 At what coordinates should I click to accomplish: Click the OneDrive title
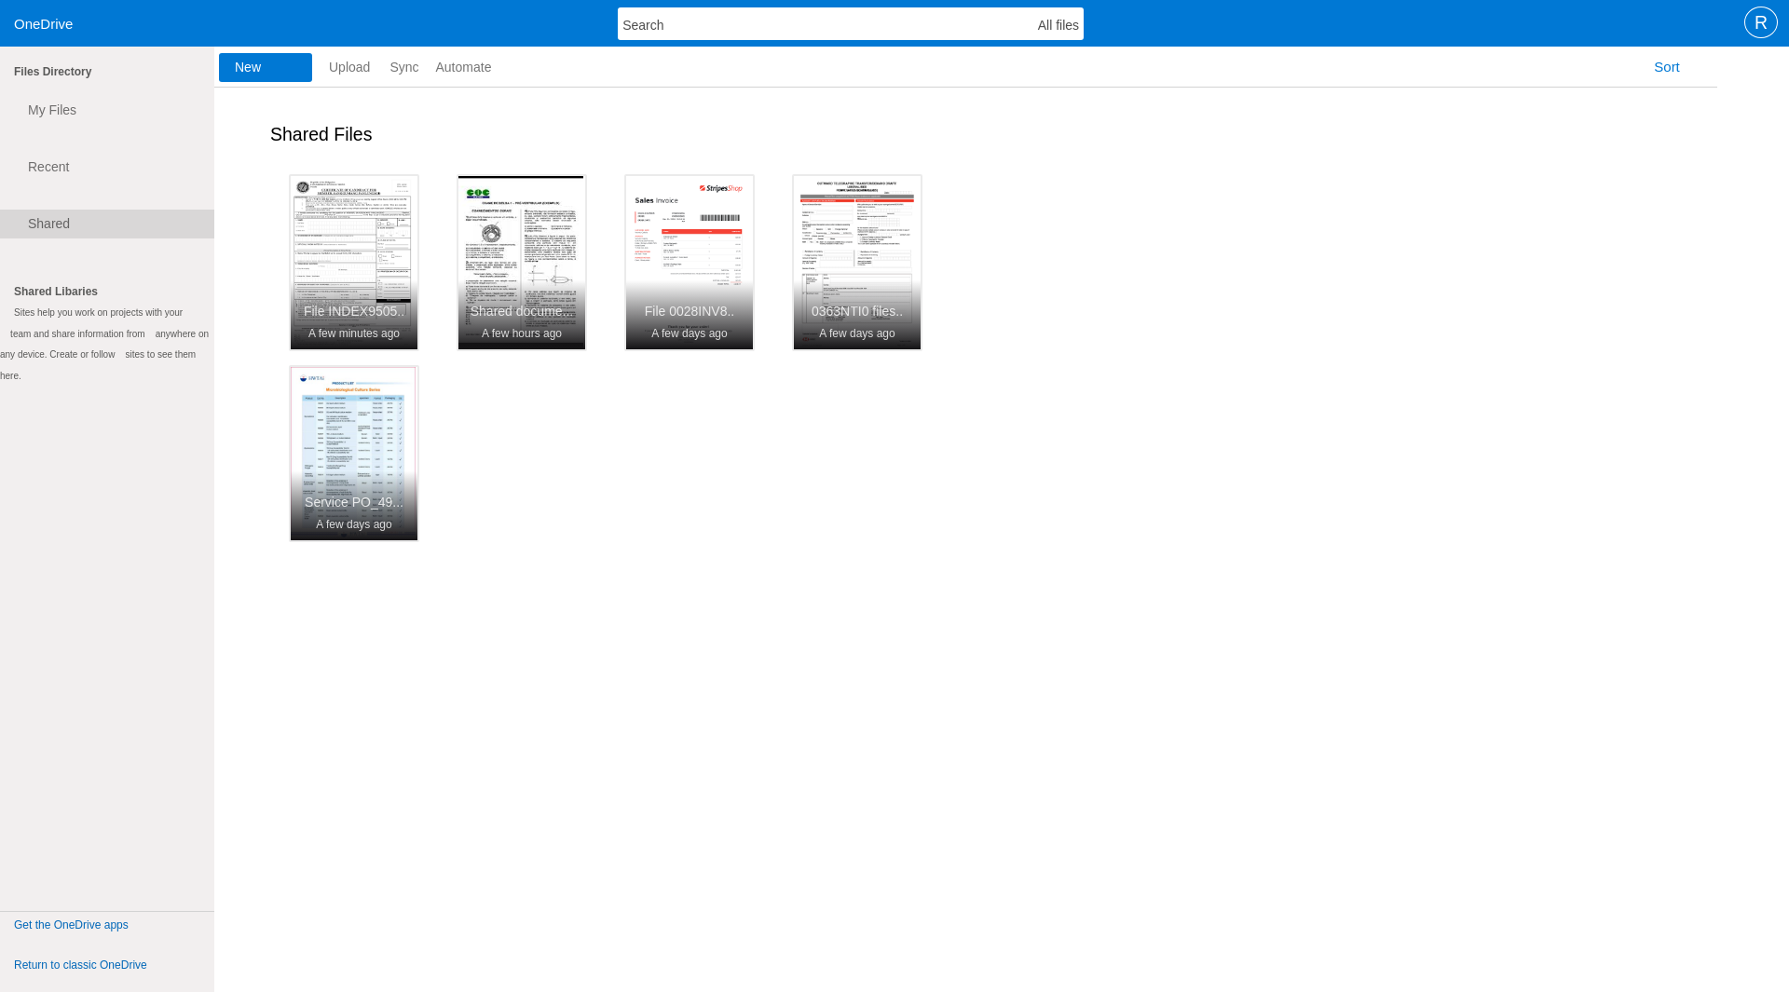point(43,24)
